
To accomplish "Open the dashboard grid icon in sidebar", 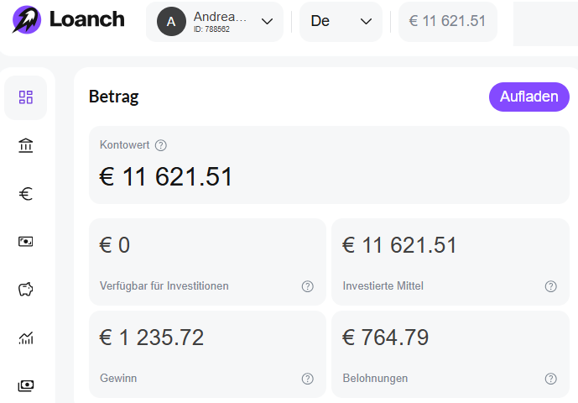I will (25, 97).
